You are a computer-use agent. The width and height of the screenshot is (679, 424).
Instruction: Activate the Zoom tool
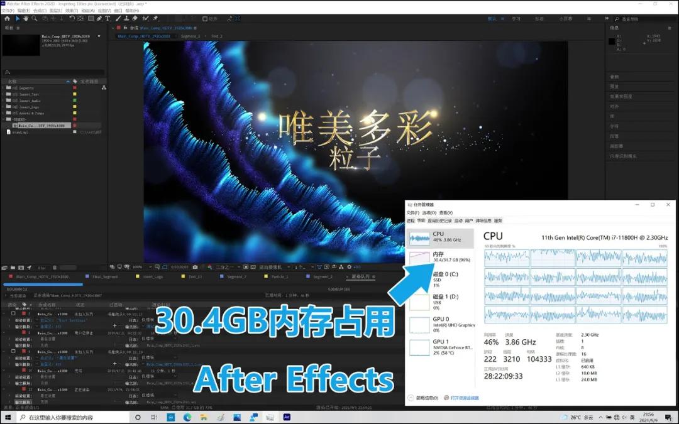tap(34, 19)
